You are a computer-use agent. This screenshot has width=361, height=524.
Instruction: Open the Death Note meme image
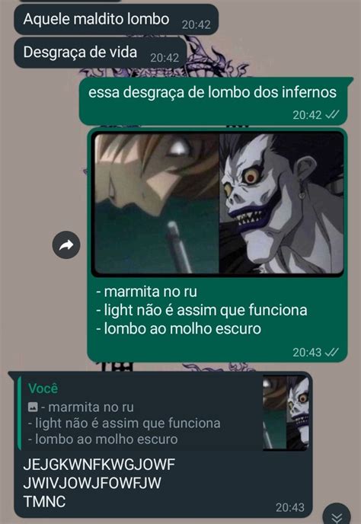point(219,203)
